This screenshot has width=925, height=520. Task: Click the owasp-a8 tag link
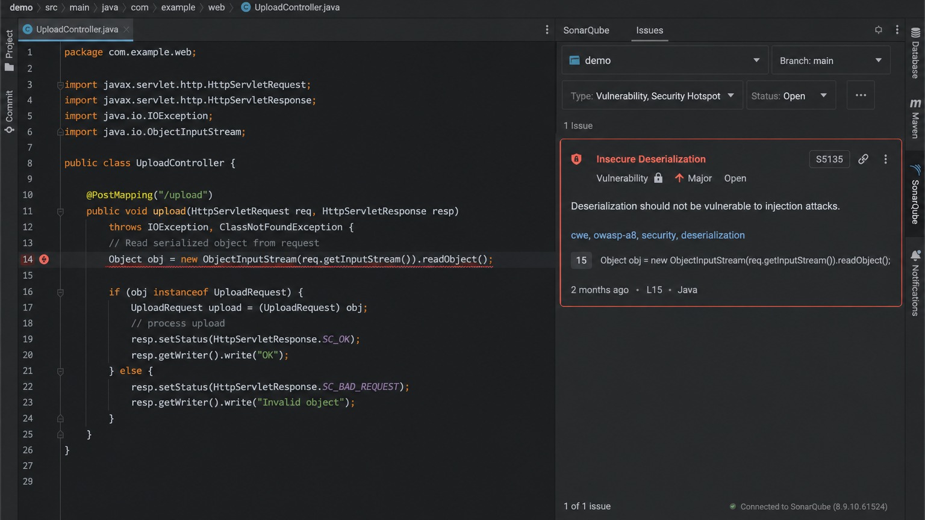pyautogui.click(x=614, y=235)
